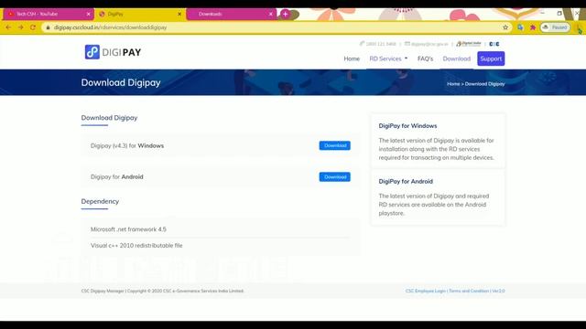Close the Downloads tab
The height and width of the screenshot is (329, 586).
(271, 14)
